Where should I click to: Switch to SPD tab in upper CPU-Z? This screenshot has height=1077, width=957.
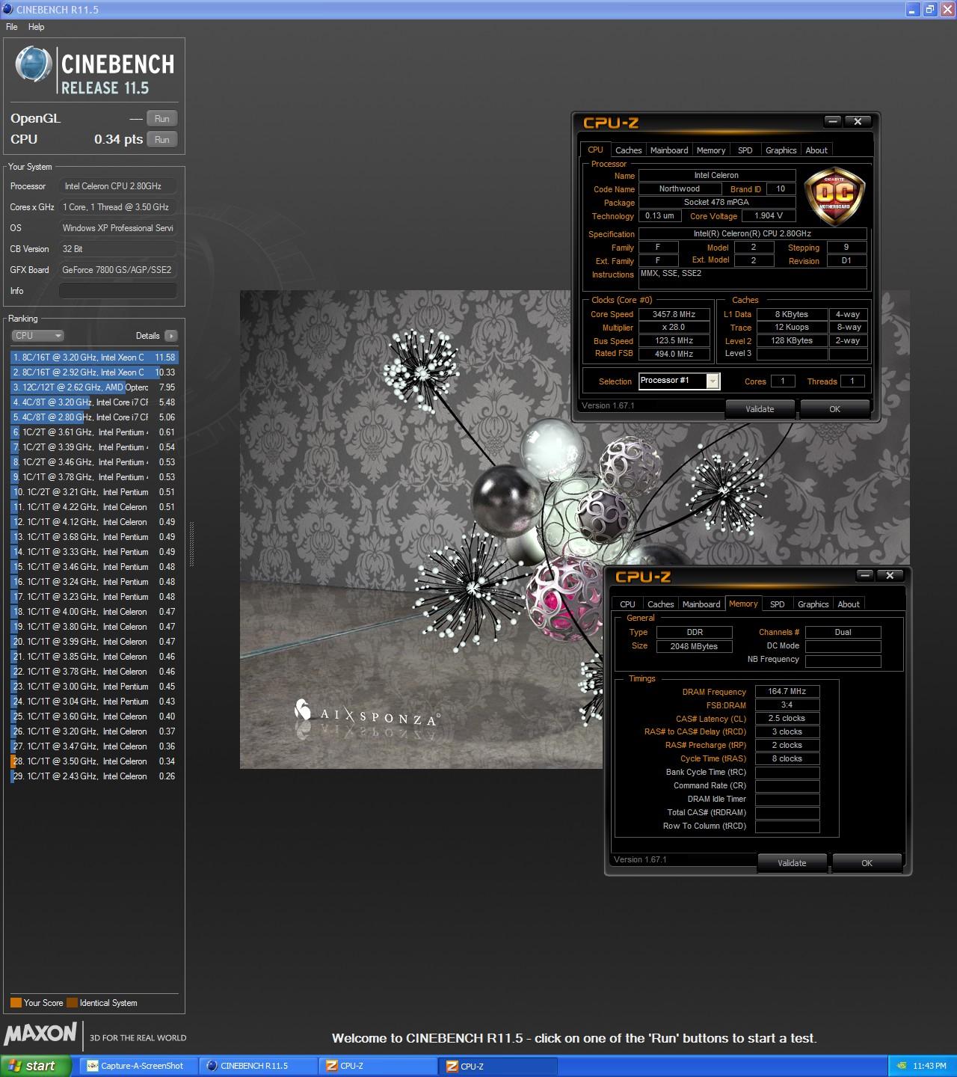tap(745, 150)
